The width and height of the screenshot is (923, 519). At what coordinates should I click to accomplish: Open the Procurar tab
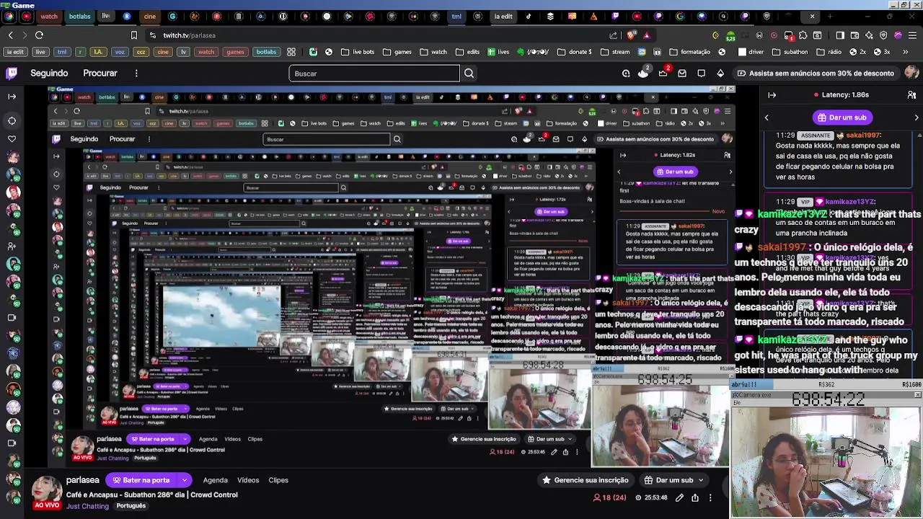coord(100,73)
